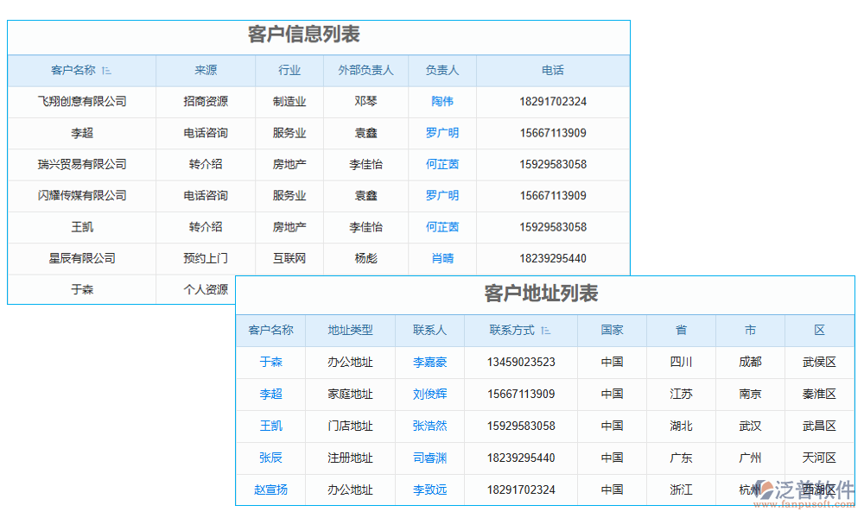Select 罗广明 in the 负责人 column
Viewport: 864px width, 518px height.
pos(442,133)
